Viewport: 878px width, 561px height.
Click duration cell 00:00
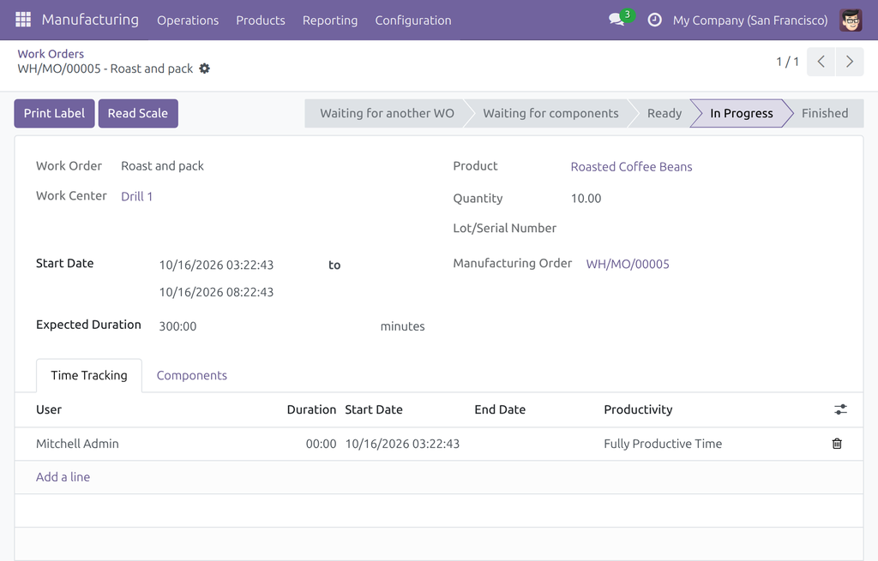[321, 445]
